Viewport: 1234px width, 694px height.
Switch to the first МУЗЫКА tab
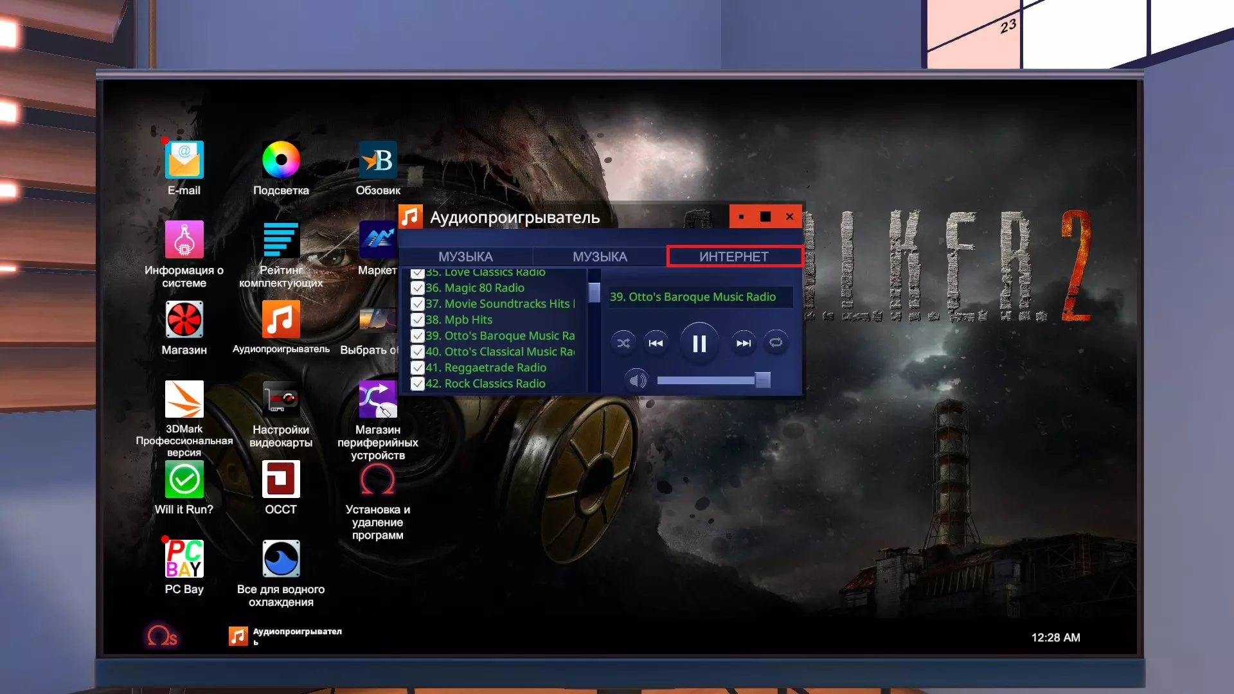click(465, 256)
